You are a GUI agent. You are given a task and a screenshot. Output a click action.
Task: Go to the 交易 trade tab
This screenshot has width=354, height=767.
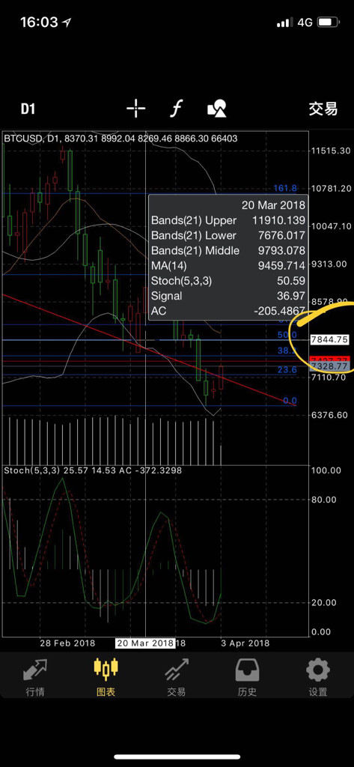177,677
